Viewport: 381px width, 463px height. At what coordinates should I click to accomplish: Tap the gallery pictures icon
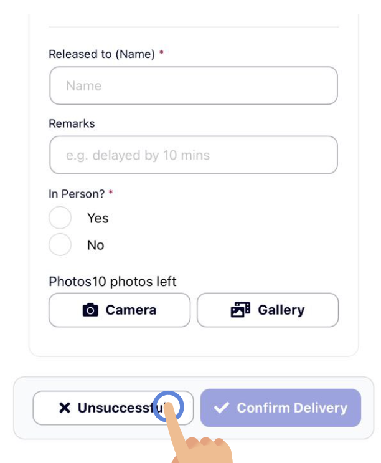240,310
